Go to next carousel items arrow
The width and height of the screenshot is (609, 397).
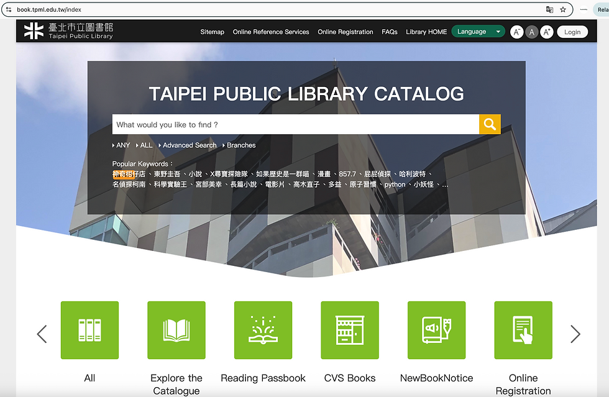(x=575, y=334)
